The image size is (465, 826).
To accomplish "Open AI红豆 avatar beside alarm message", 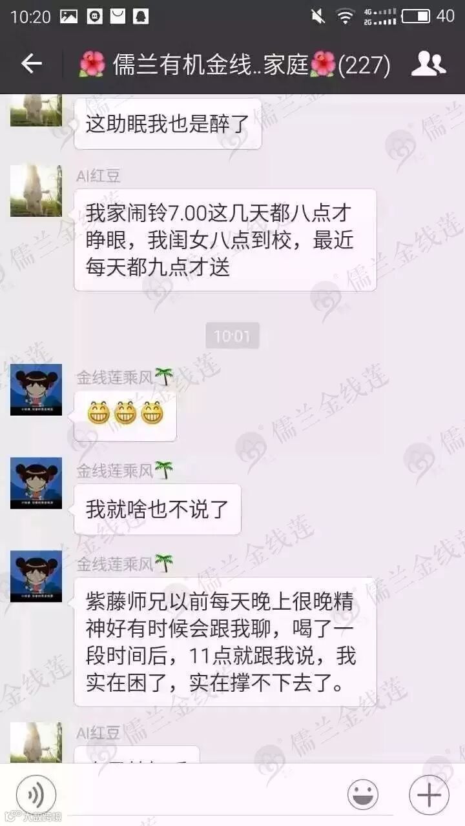I will coord(36,190).
